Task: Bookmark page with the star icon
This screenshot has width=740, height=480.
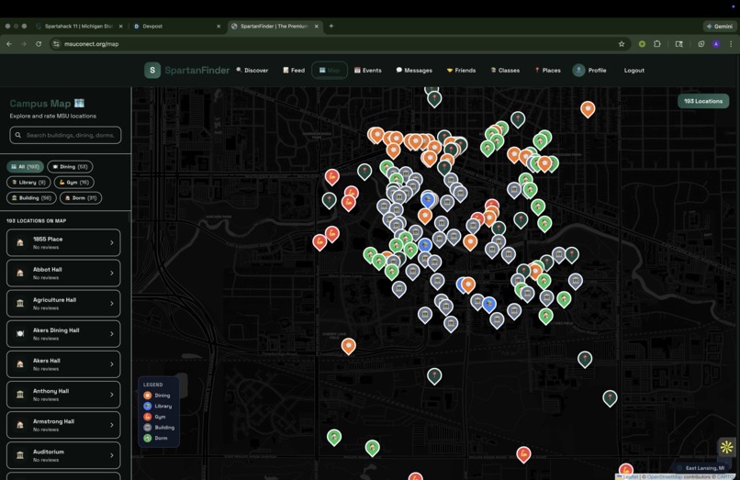Action: pos(622,44)
